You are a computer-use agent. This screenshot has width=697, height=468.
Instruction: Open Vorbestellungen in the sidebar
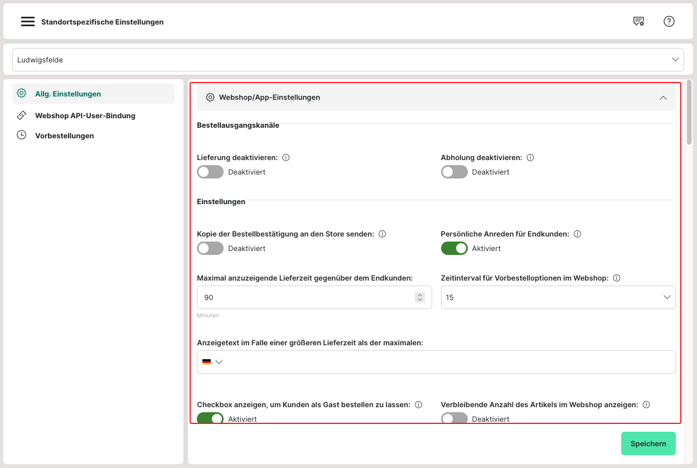pos(64,136)
